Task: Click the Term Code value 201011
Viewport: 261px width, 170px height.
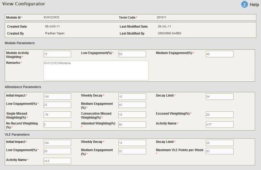Action: tap(161, 18)
